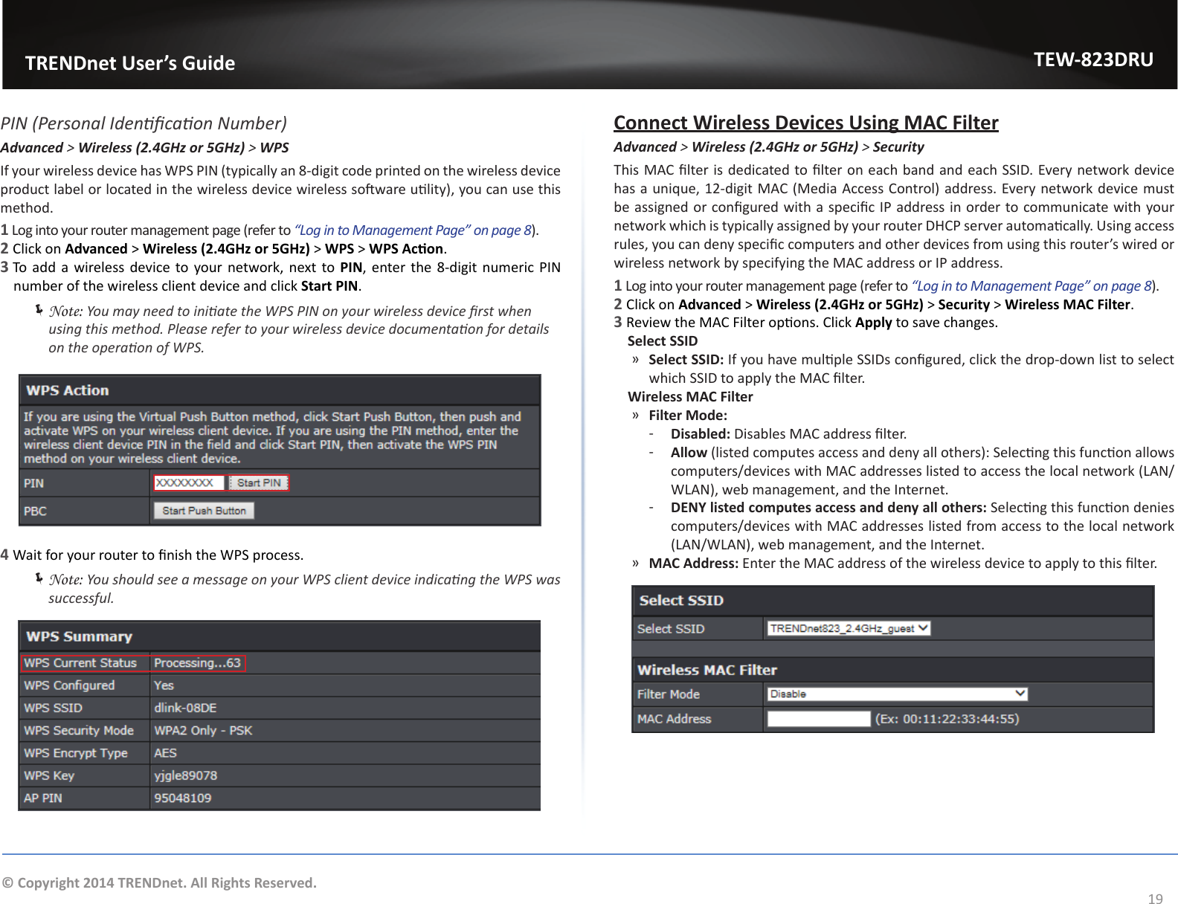Click the Start Push Button button
1178x904 pixels.
click(204, 511)
